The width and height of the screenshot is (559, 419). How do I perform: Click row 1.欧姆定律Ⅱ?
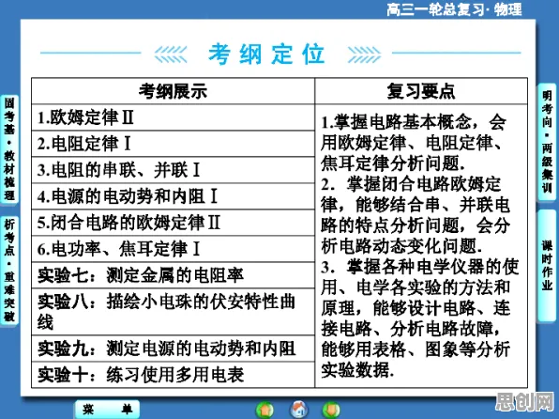[173, 117]
